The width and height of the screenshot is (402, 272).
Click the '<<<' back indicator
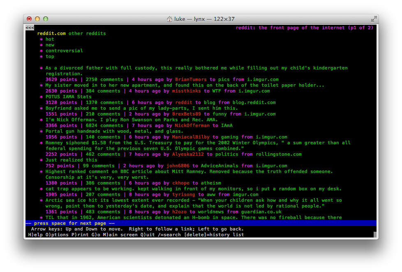click(x=30, y=28)
